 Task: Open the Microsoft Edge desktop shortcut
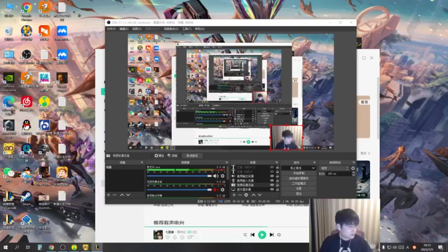coord(9,105)
